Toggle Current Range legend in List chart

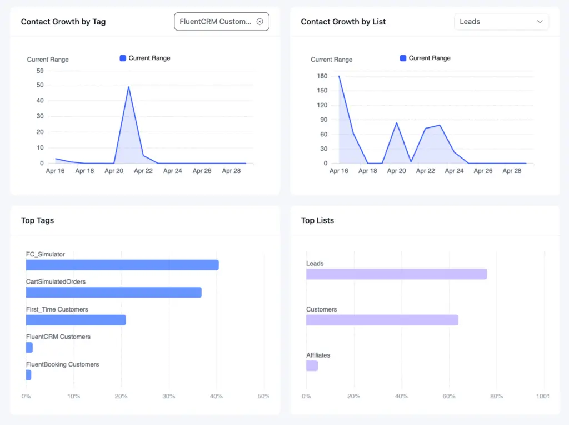pyautogui.click(x=425, y=58)
